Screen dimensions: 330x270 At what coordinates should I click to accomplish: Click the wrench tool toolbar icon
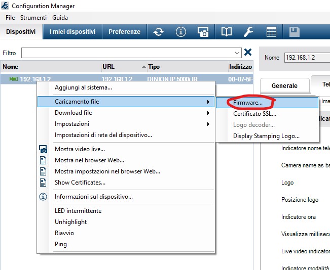click(x=248, y=32)
